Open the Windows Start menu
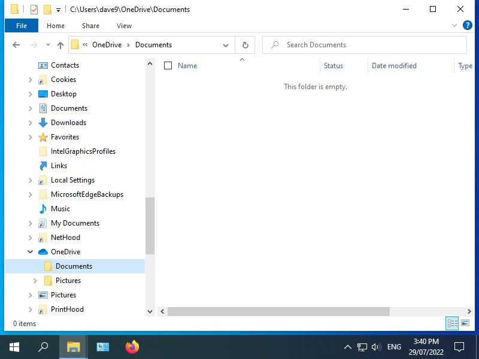The height and width of the screenshot is (359, 479). 14,347
